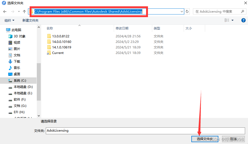Close the 选择文件夹 dialog
Viewport: 248px width, 144px height.
pos(245,3)
